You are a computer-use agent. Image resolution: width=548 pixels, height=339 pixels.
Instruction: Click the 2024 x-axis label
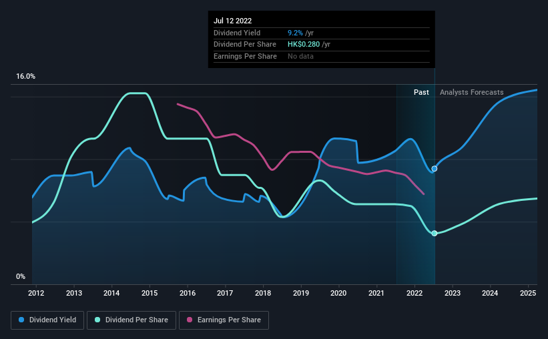point(490,293)
